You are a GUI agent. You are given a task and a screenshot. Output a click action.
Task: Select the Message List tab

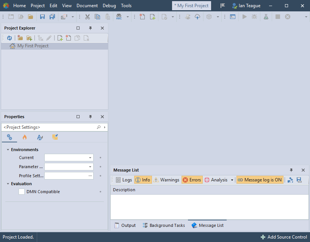click(x=208, y=225)
